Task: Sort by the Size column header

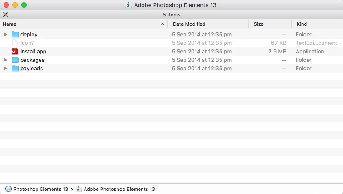Action: (270, 24)
